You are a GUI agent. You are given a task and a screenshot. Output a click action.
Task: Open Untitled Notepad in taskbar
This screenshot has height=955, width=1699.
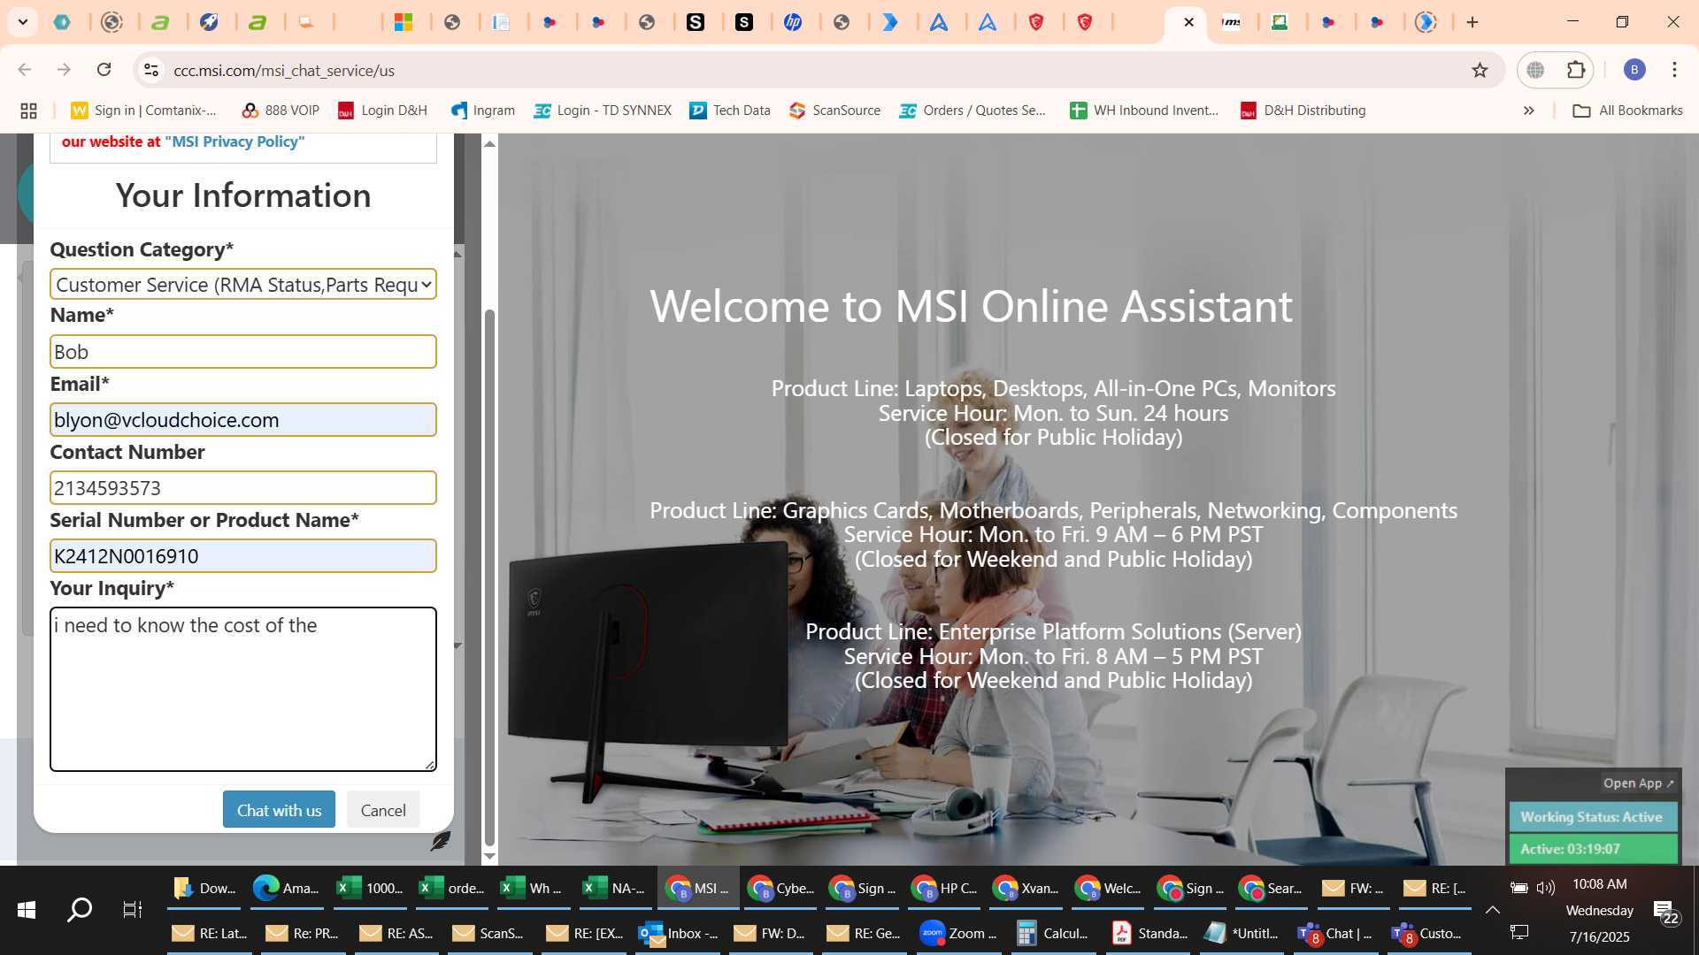point(1242,934)
